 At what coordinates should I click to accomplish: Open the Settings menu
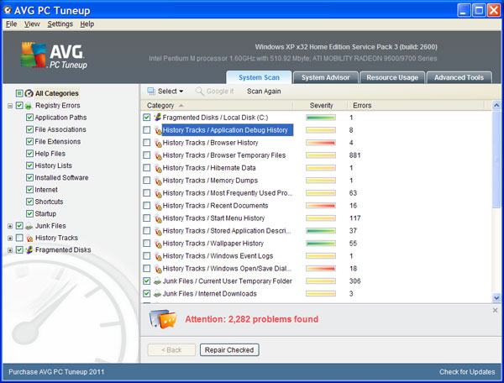(60, 24)
